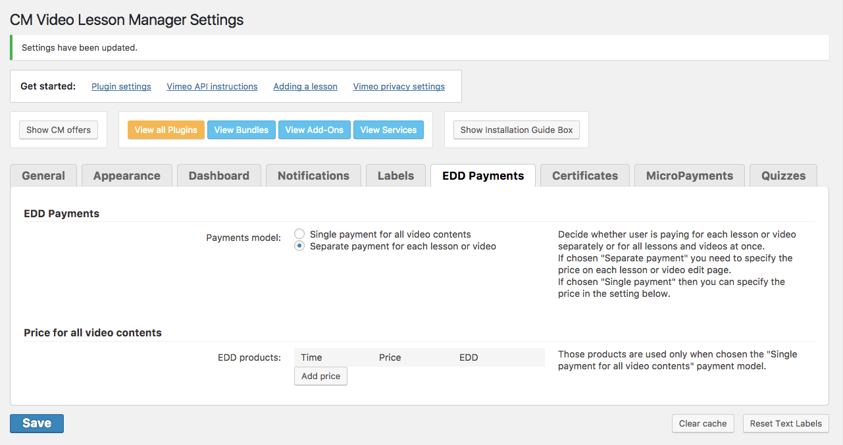
Task: Click Reset Text Labels
Action: tap(785, 423)
